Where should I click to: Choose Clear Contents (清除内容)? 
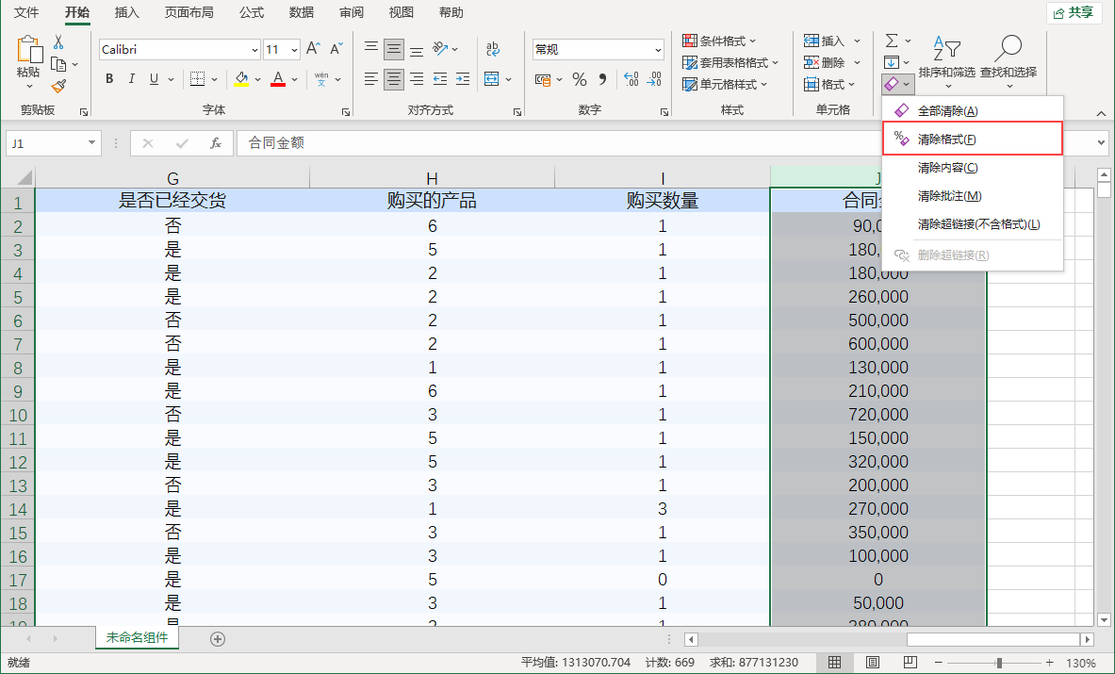973,168
